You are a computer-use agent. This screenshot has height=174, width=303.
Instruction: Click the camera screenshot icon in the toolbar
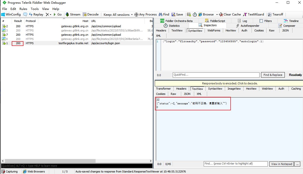[189, 14]
